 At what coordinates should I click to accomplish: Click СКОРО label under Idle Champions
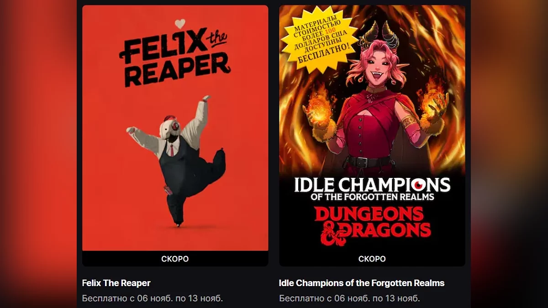(372, 259)
